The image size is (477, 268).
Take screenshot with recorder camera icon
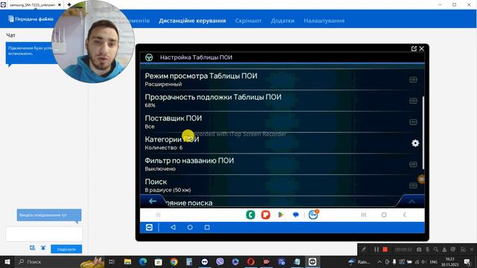pyautogui.click(x=419, y=249)
